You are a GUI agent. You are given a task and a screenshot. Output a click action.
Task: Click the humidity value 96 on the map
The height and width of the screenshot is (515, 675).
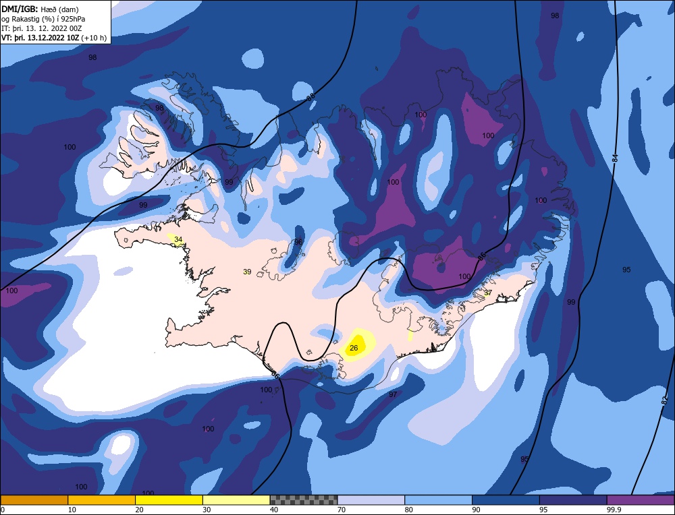pyautogui.click(x=298, y=242)
